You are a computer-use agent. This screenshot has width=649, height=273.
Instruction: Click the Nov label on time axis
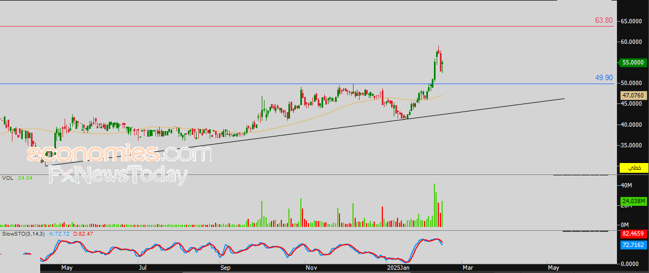[x=311, y=268]
